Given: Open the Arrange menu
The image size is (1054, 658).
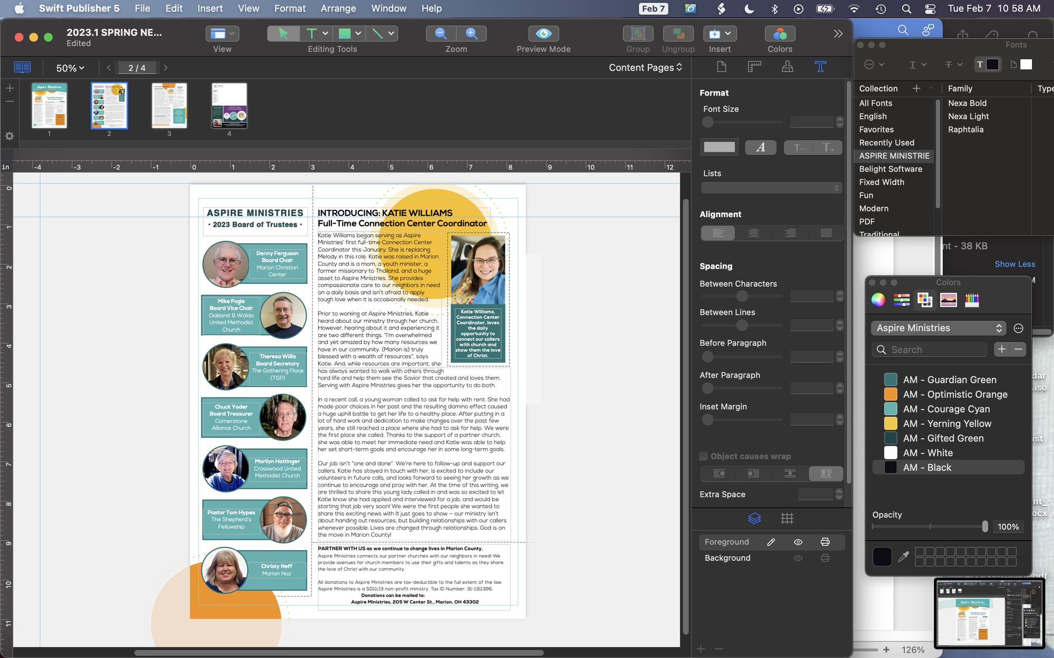Looking at the screenshot, I should point(338,8).
